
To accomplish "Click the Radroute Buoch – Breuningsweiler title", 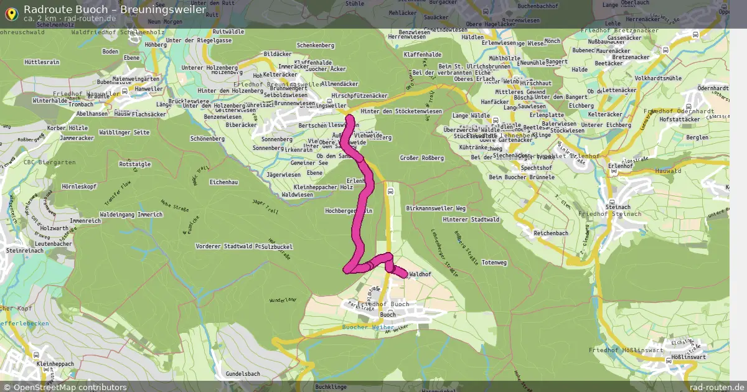I will click(x=115, y=9).
